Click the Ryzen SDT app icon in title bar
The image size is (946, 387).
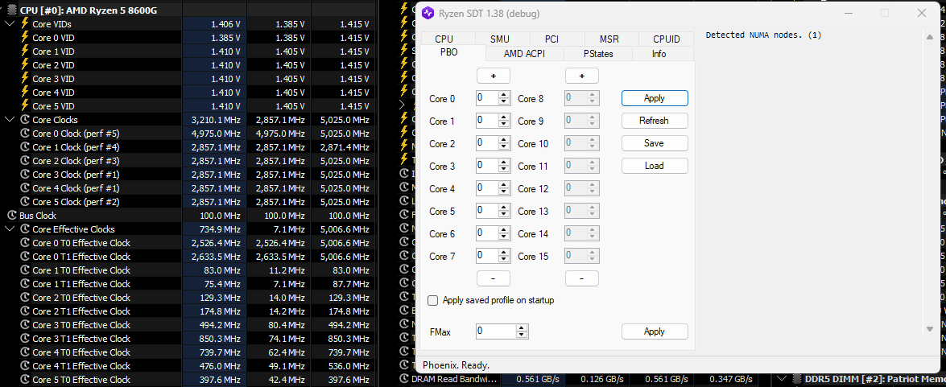[x=428, y=13]
